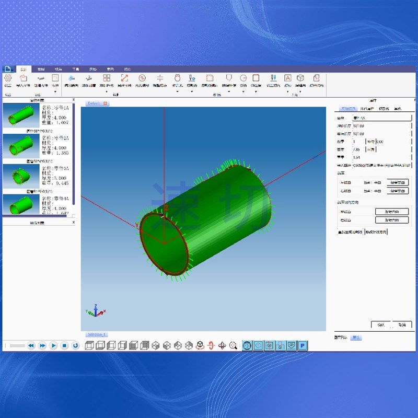Click the first reverse-direction button in properties panel

pyautogui.click(x=392, y=212)
